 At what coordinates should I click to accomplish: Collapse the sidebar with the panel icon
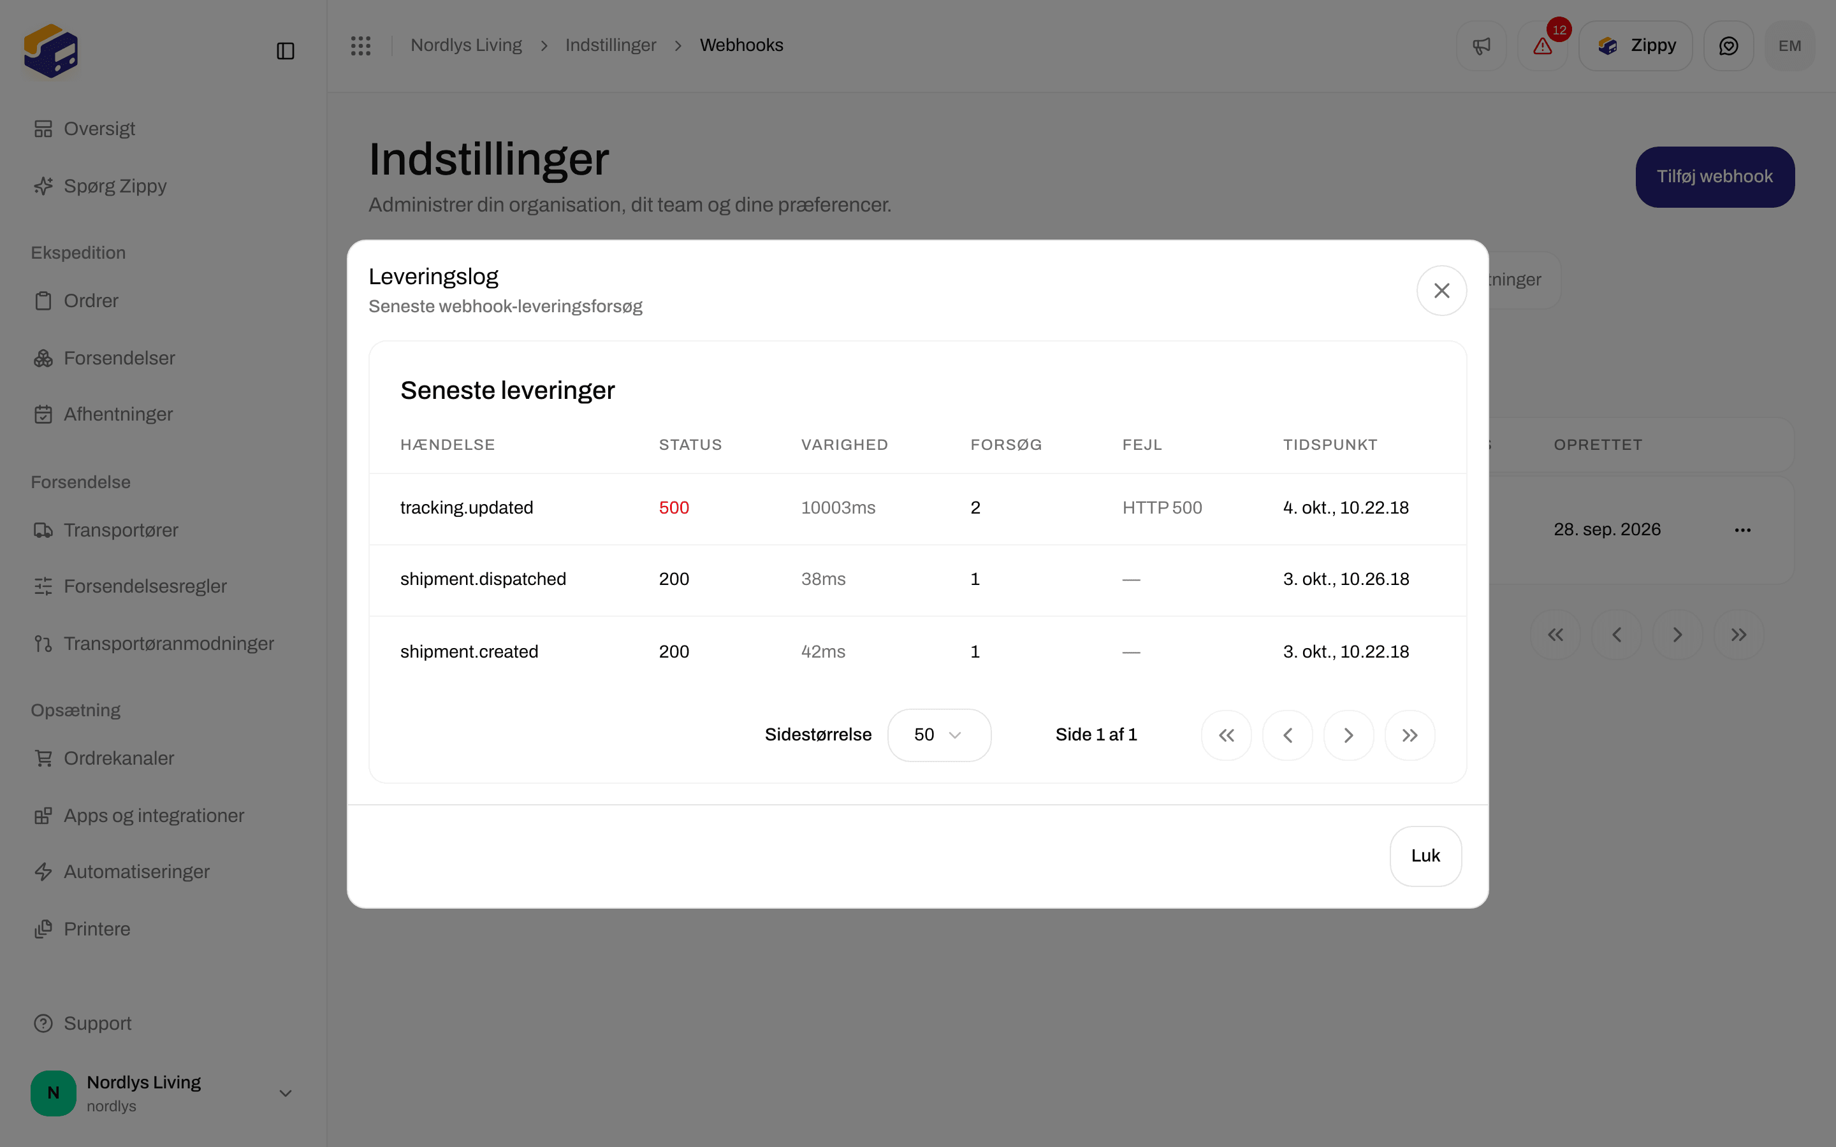tap(285, 51)
